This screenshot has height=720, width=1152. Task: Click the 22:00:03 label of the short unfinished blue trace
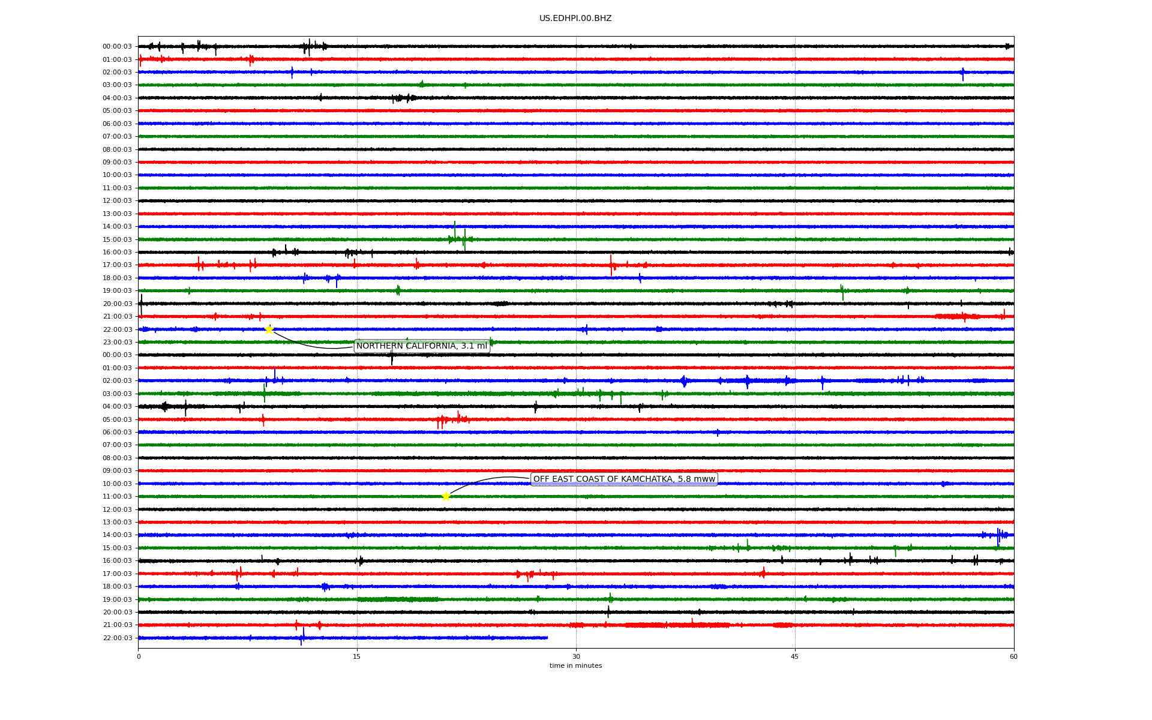tap(117, 638)
